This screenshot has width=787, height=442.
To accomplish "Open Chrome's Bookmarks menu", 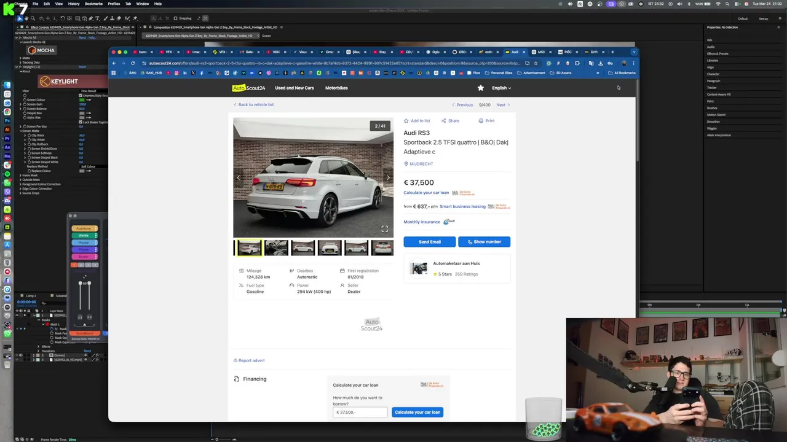I will 93,4.
